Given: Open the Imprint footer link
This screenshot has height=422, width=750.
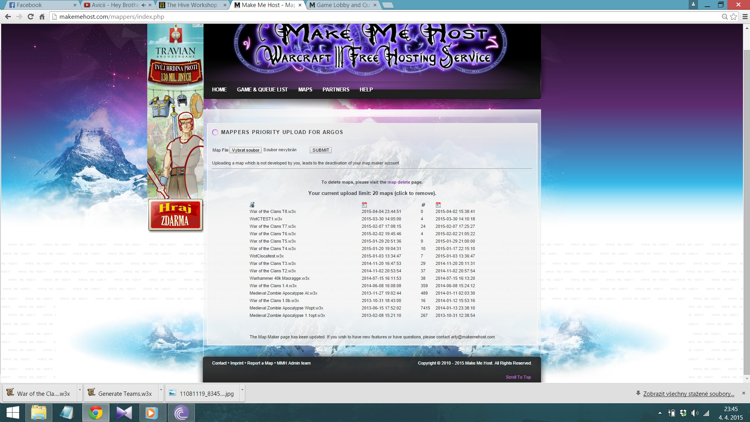Looking at the screenshot, I should coord(237,363).
